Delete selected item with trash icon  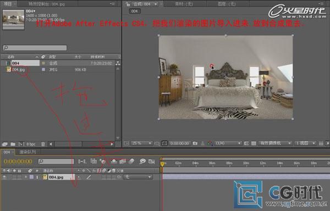click(43, 144)
